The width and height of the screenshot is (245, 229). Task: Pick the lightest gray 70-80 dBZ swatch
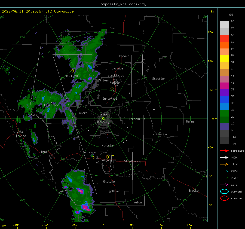[x=224, y=25]
